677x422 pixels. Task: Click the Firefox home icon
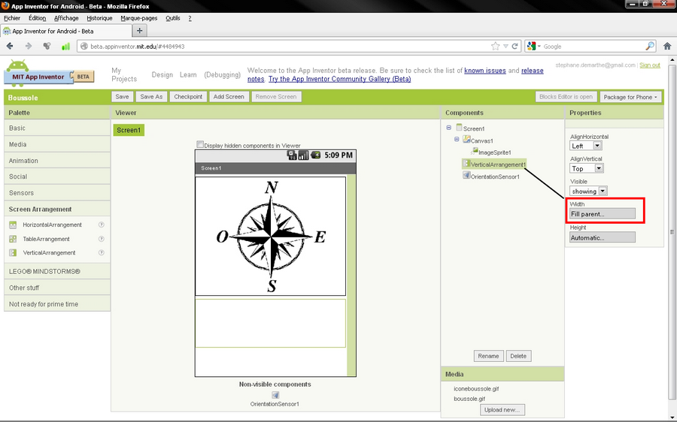[x=667, y=46]
